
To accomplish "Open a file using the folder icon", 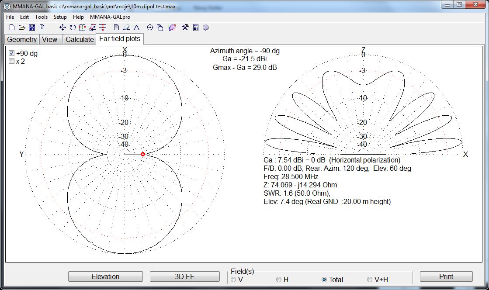I will click(22, 28).
